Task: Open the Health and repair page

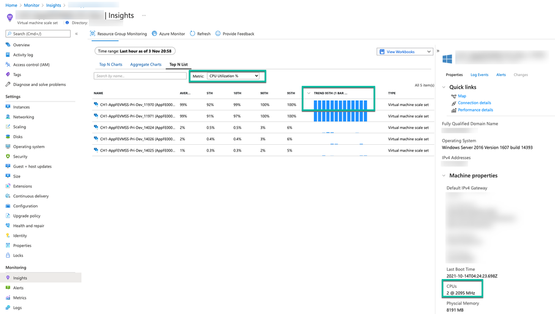Action: pyautogui.click(x=29, y=226)
